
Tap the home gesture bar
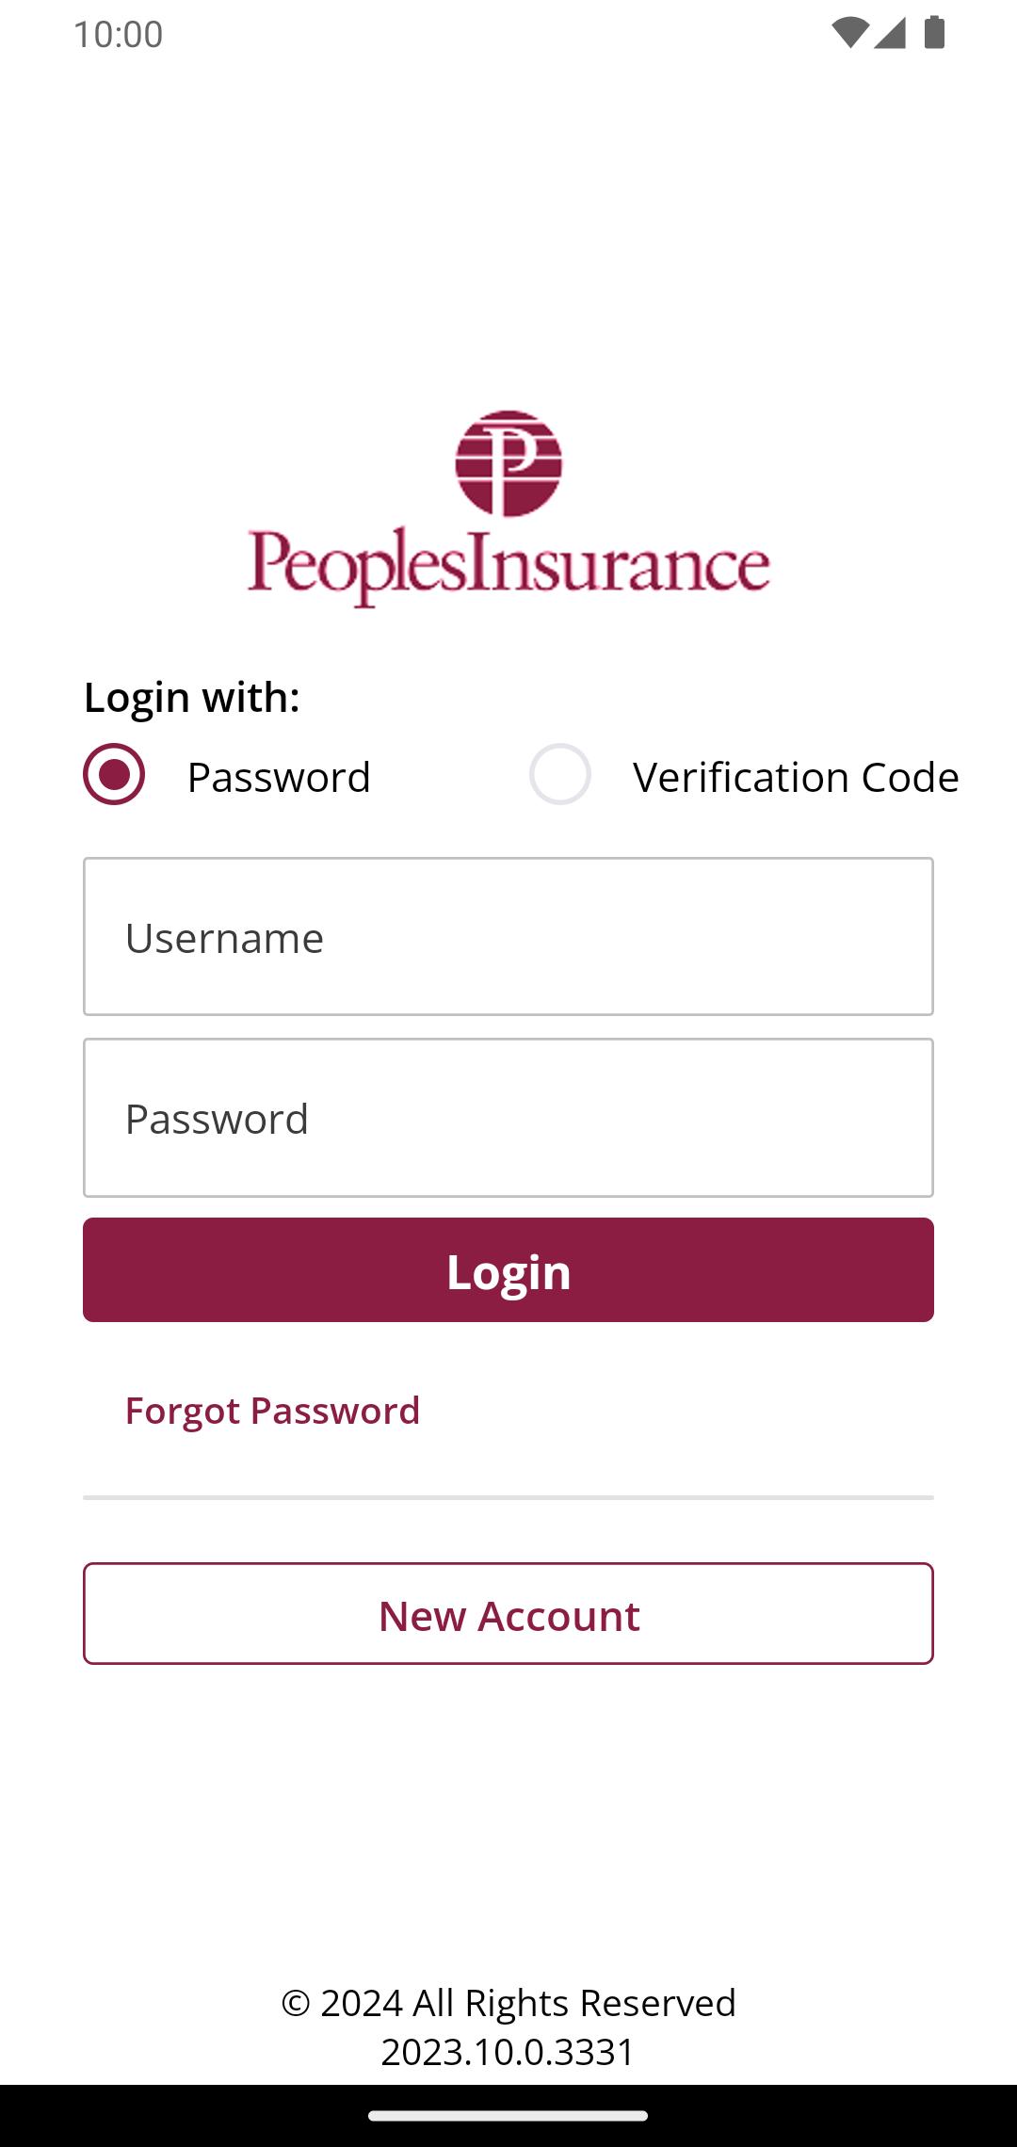508,2116
